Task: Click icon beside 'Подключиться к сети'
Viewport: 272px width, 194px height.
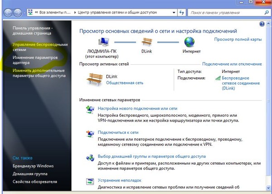Action: click(x=90, y=133)
